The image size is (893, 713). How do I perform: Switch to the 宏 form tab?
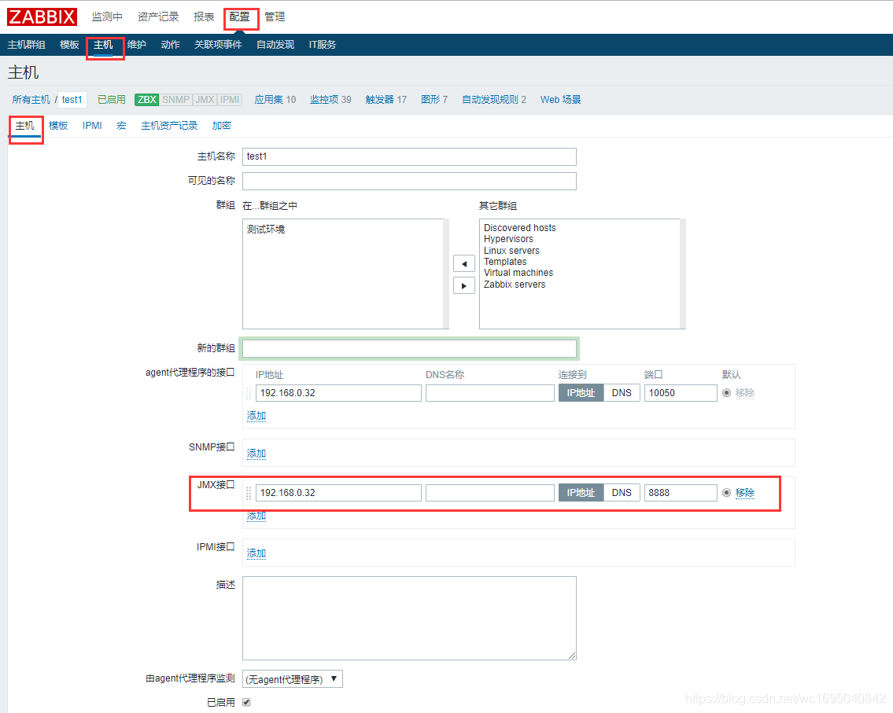click(x=121, y=126)
